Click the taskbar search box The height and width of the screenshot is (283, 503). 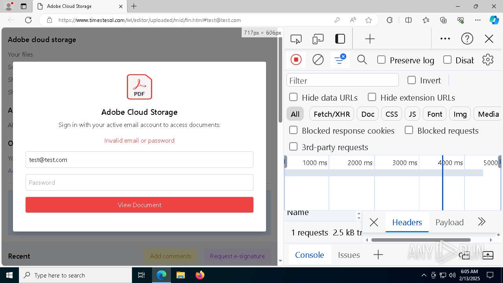(75, 275)
